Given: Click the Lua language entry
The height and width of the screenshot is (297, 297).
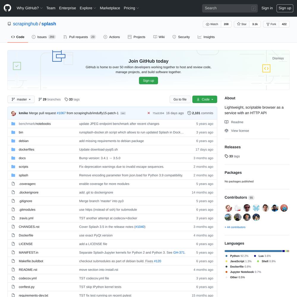Looking at the screenshot, I should tap(263, 256).
